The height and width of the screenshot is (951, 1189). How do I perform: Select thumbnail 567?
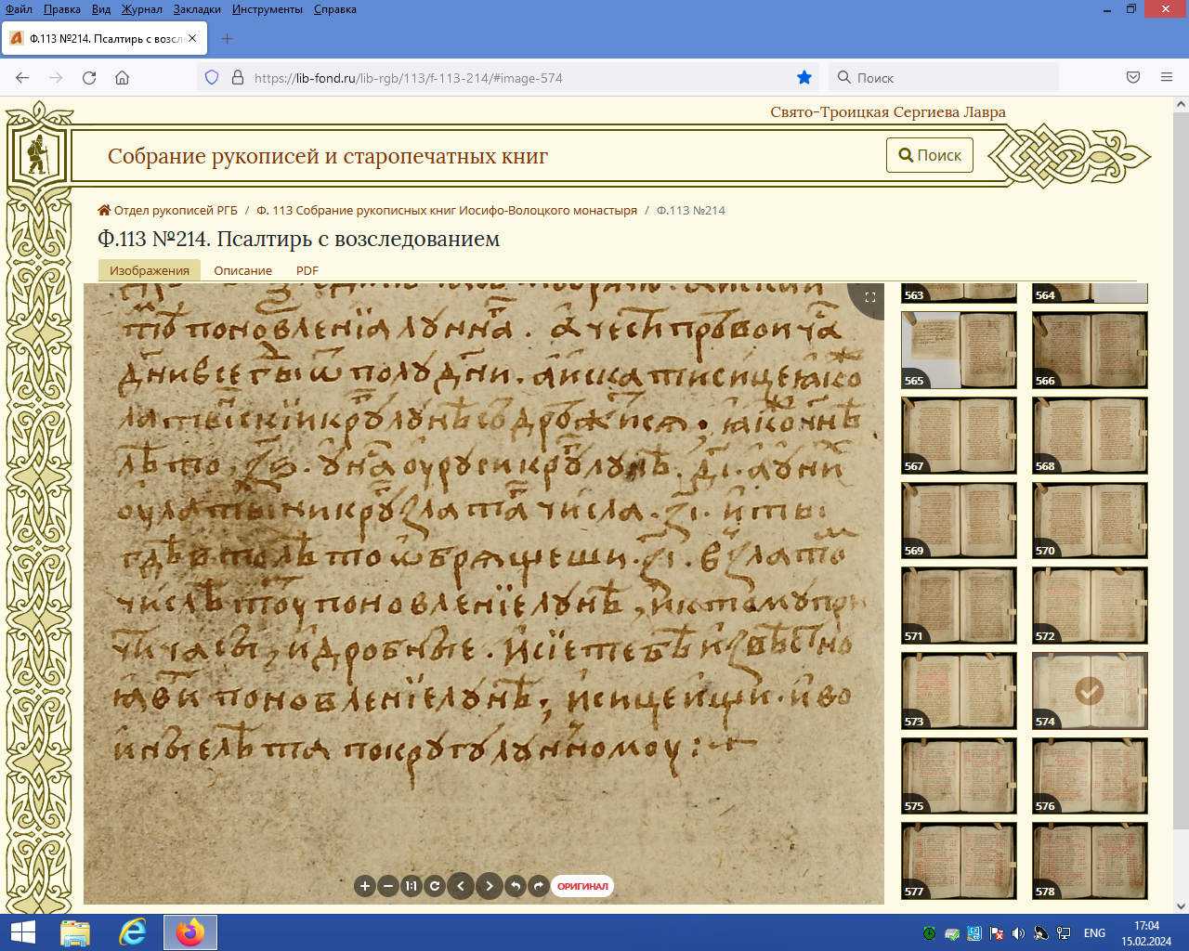959,436
